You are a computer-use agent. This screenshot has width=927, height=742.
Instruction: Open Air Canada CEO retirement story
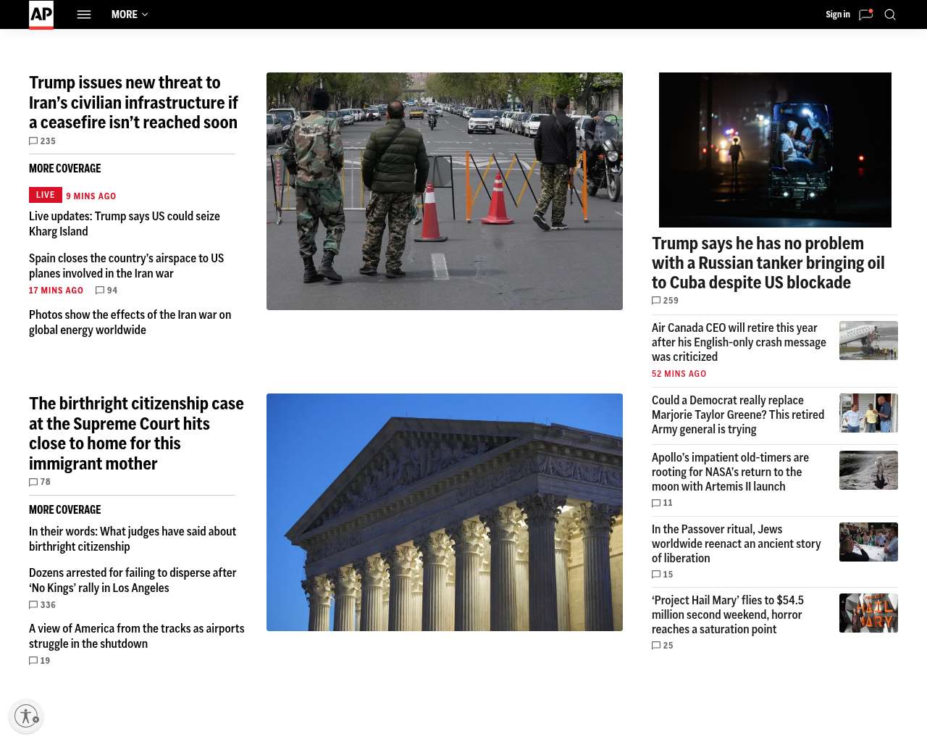pyautogui.click(x=739, y=342)
